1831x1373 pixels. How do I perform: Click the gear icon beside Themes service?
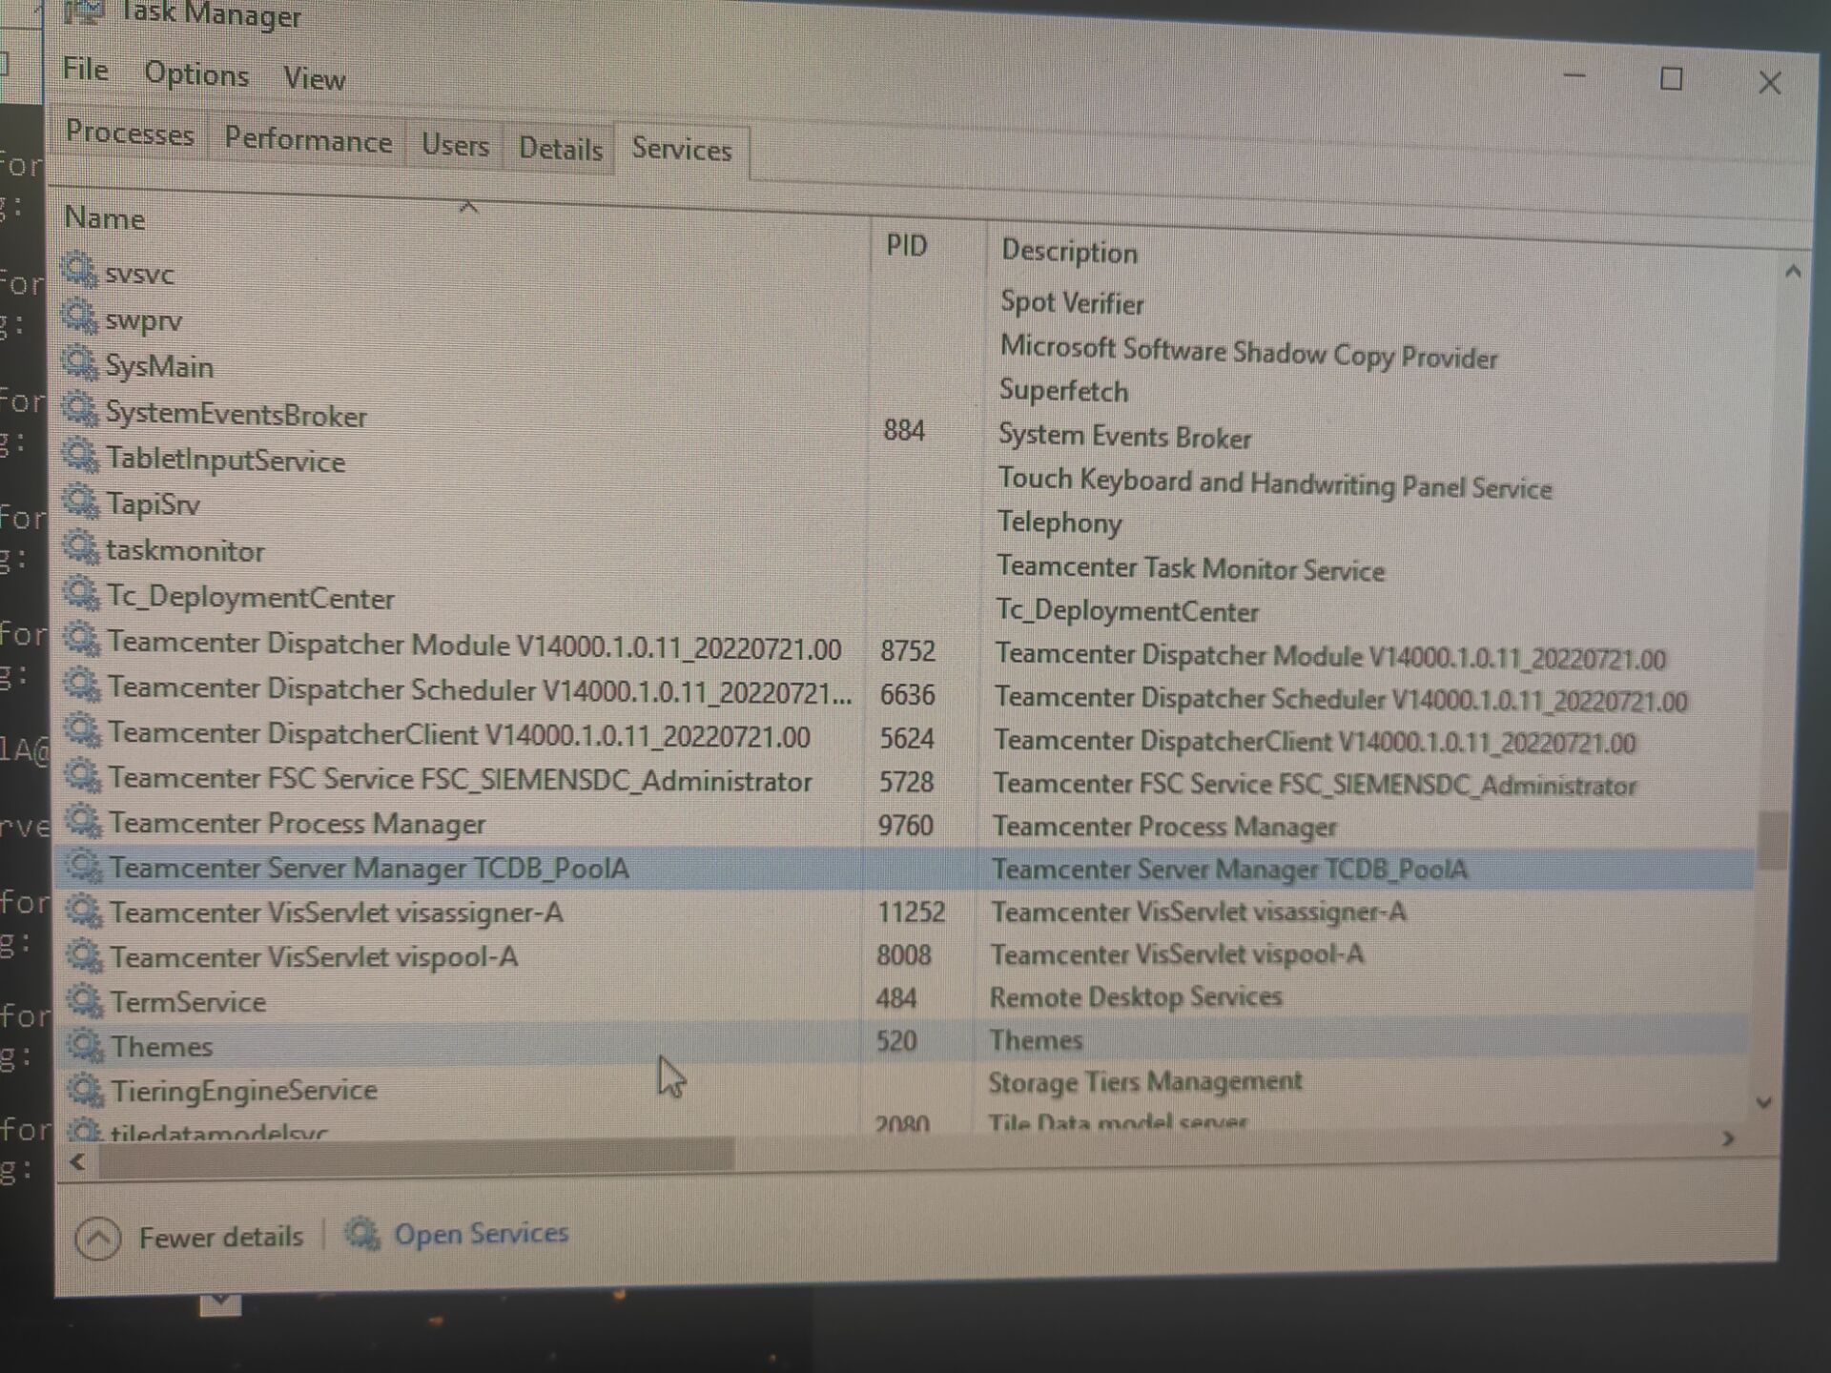coord(85,1045)
